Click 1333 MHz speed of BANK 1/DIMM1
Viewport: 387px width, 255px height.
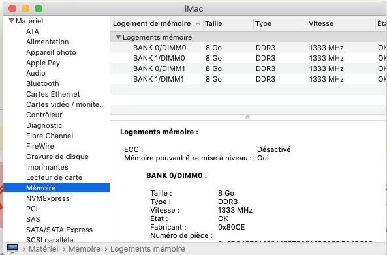click(326, 79)
